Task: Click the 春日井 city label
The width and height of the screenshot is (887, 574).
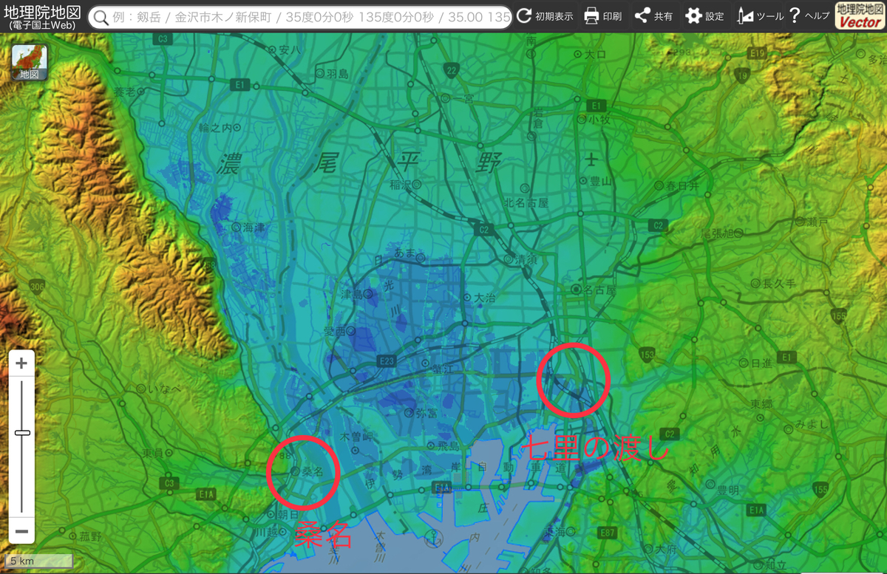Action: point(682,185)
